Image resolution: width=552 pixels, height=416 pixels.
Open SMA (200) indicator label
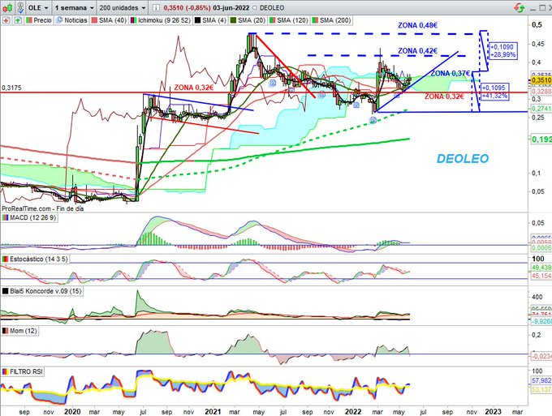[x=335, y=20]
